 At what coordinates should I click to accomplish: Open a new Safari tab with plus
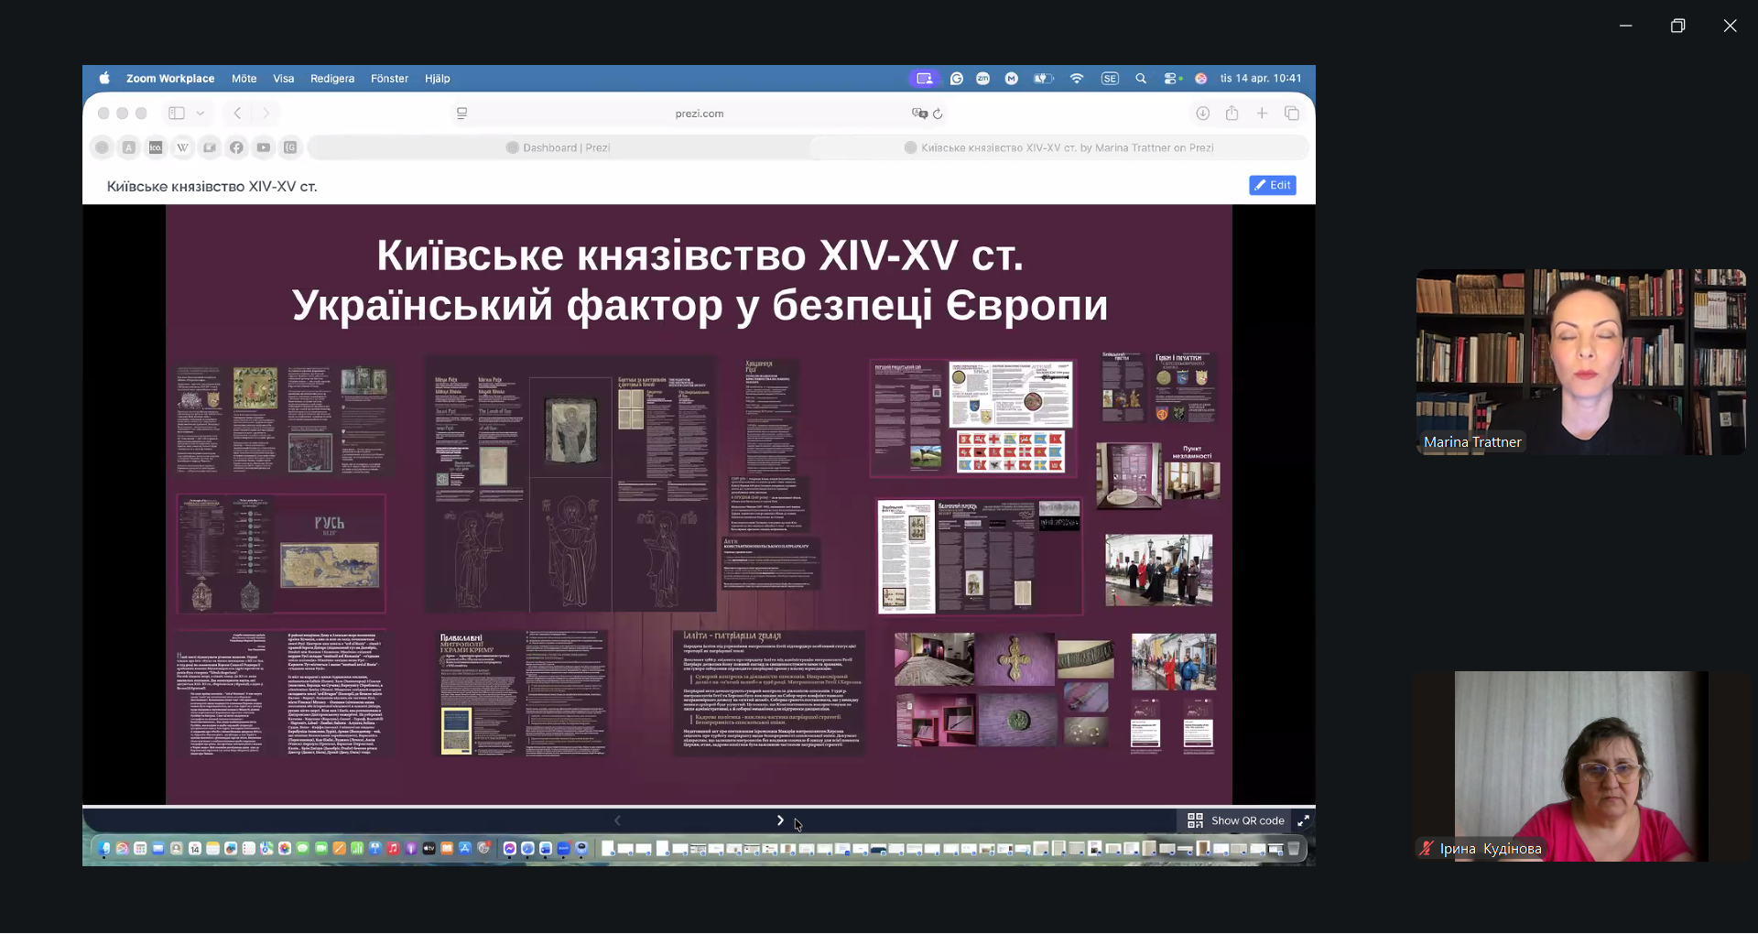coord(1262,114)
